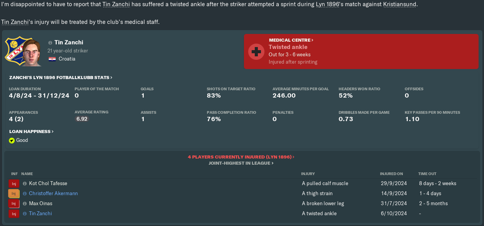
Task: Click the green Good loan happiness icon
Action: (x=12, y=140)
